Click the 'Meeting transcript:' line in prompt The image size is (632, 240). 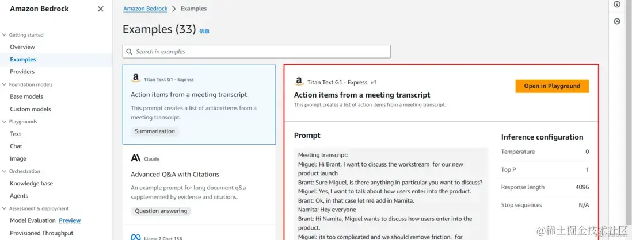point(323,155)
